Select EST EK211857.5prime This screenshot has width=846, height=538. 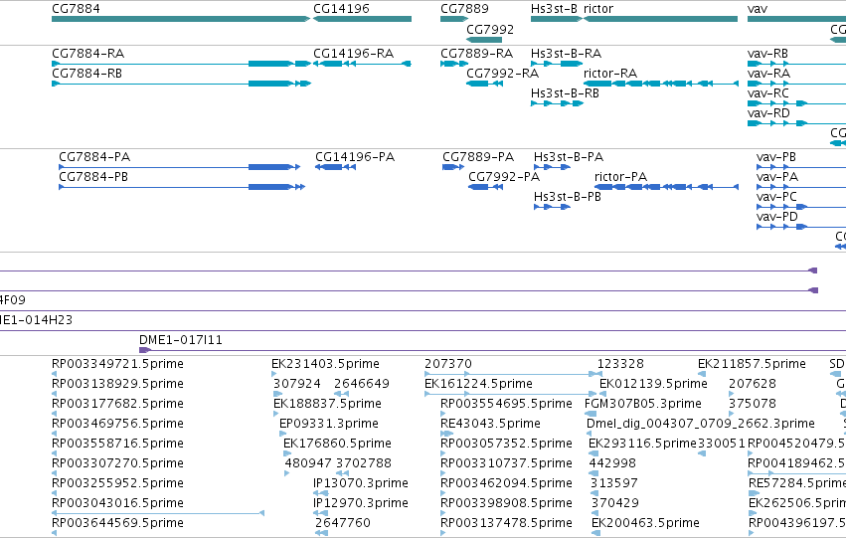tap(753, 364)
